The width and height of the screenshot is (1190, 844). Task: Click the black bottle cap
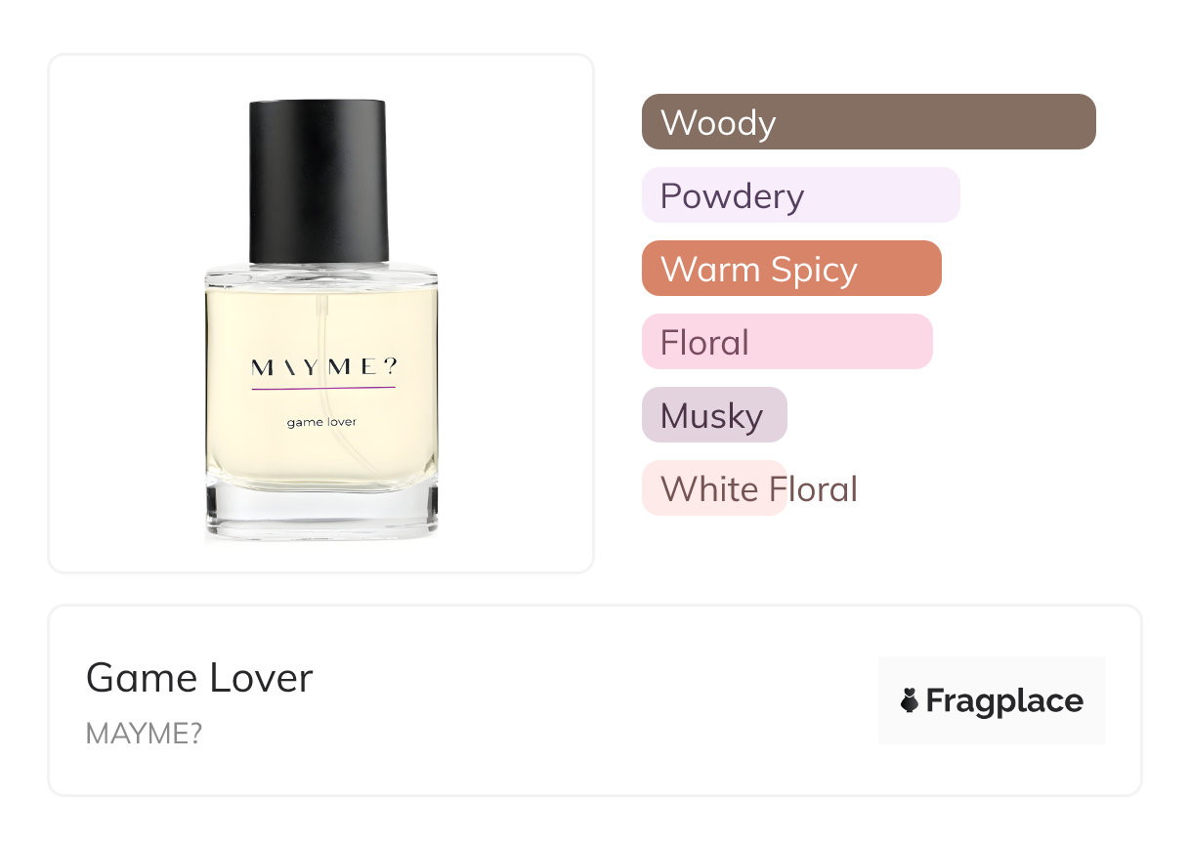point(319,181)
